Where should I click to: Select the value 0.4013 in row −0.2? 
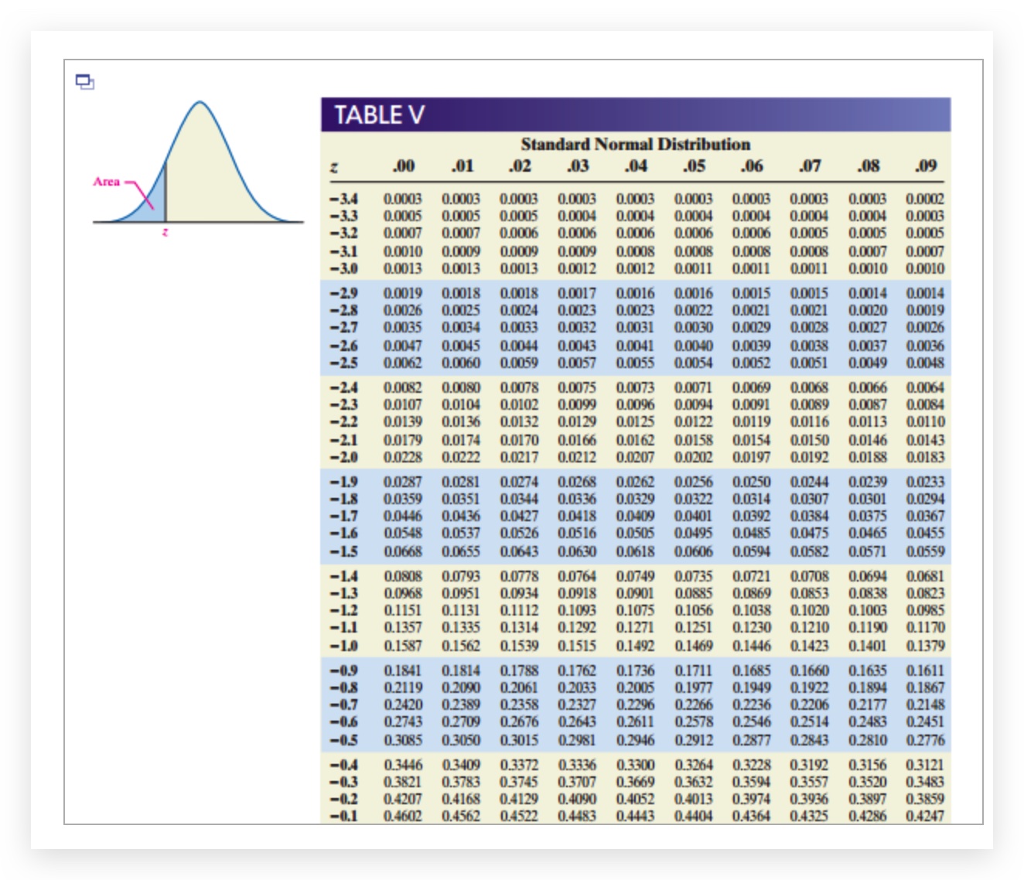tap(693, 799)
